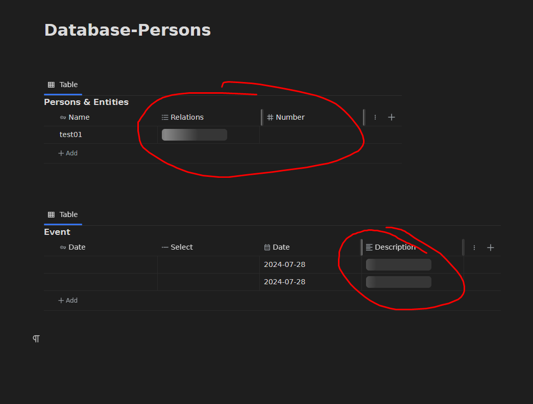The width and height of the screenshot is (533, 404).
Task: Click the paragraph mark icon below the tables
Action: tap(36, 339)
